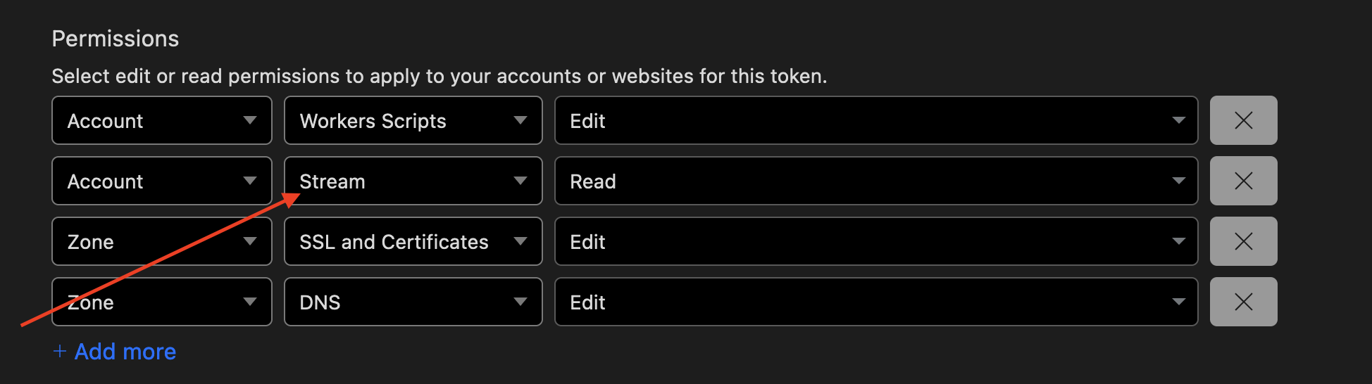Change Edit access level for Workers Scripts

[x=875, y=120]
